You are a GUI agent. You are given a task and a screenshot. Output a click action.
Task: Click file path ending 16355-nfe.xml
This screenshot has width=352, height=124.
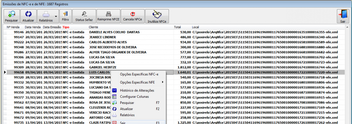click(x=265, y=32)
